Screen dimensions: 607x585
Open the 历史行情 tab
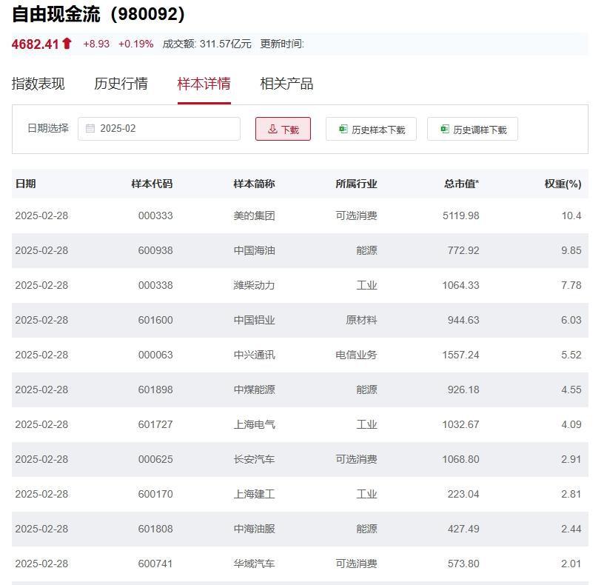(x=121, y=84)
